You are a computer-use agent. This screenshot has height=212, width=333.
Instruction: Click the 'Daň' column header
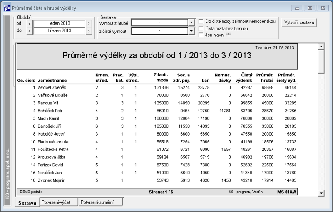click(205, 81)
